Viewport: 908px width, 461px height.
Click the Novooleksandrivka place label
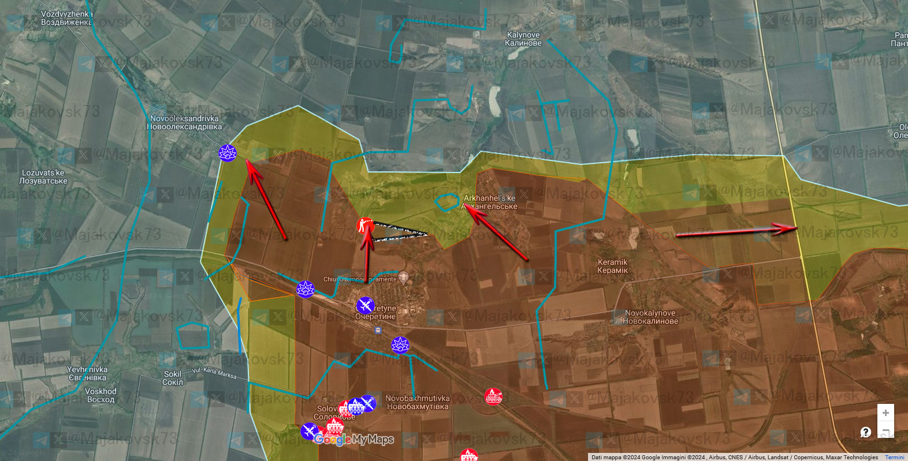coord(184,122)
